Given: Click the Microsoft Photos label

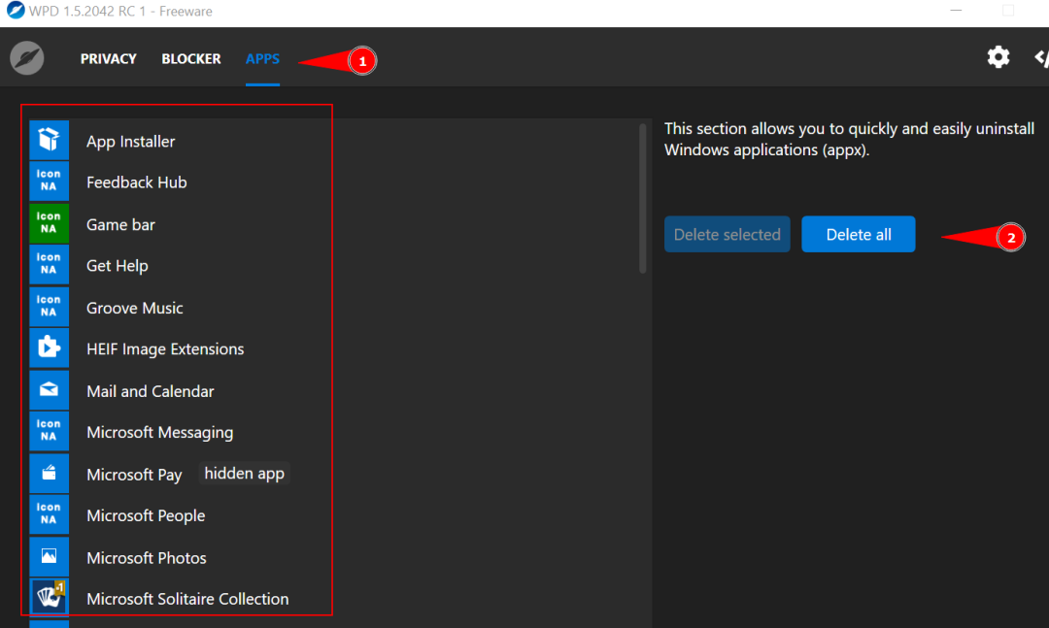Looking at the screenshot, I should [147, 558].
